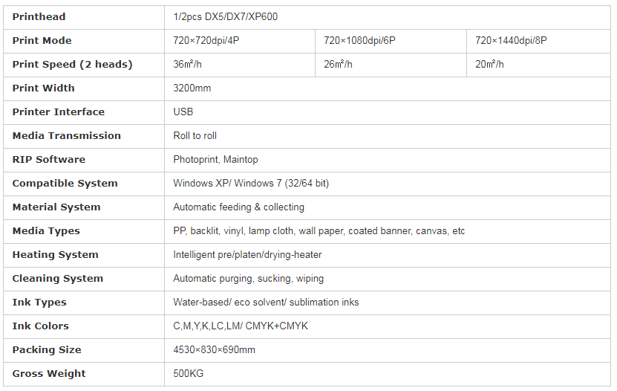Screen dimensions: 617x391
Task: Click the Intelligent pre/platen/drying-heater cell
Action: click(x=387, y=255)
